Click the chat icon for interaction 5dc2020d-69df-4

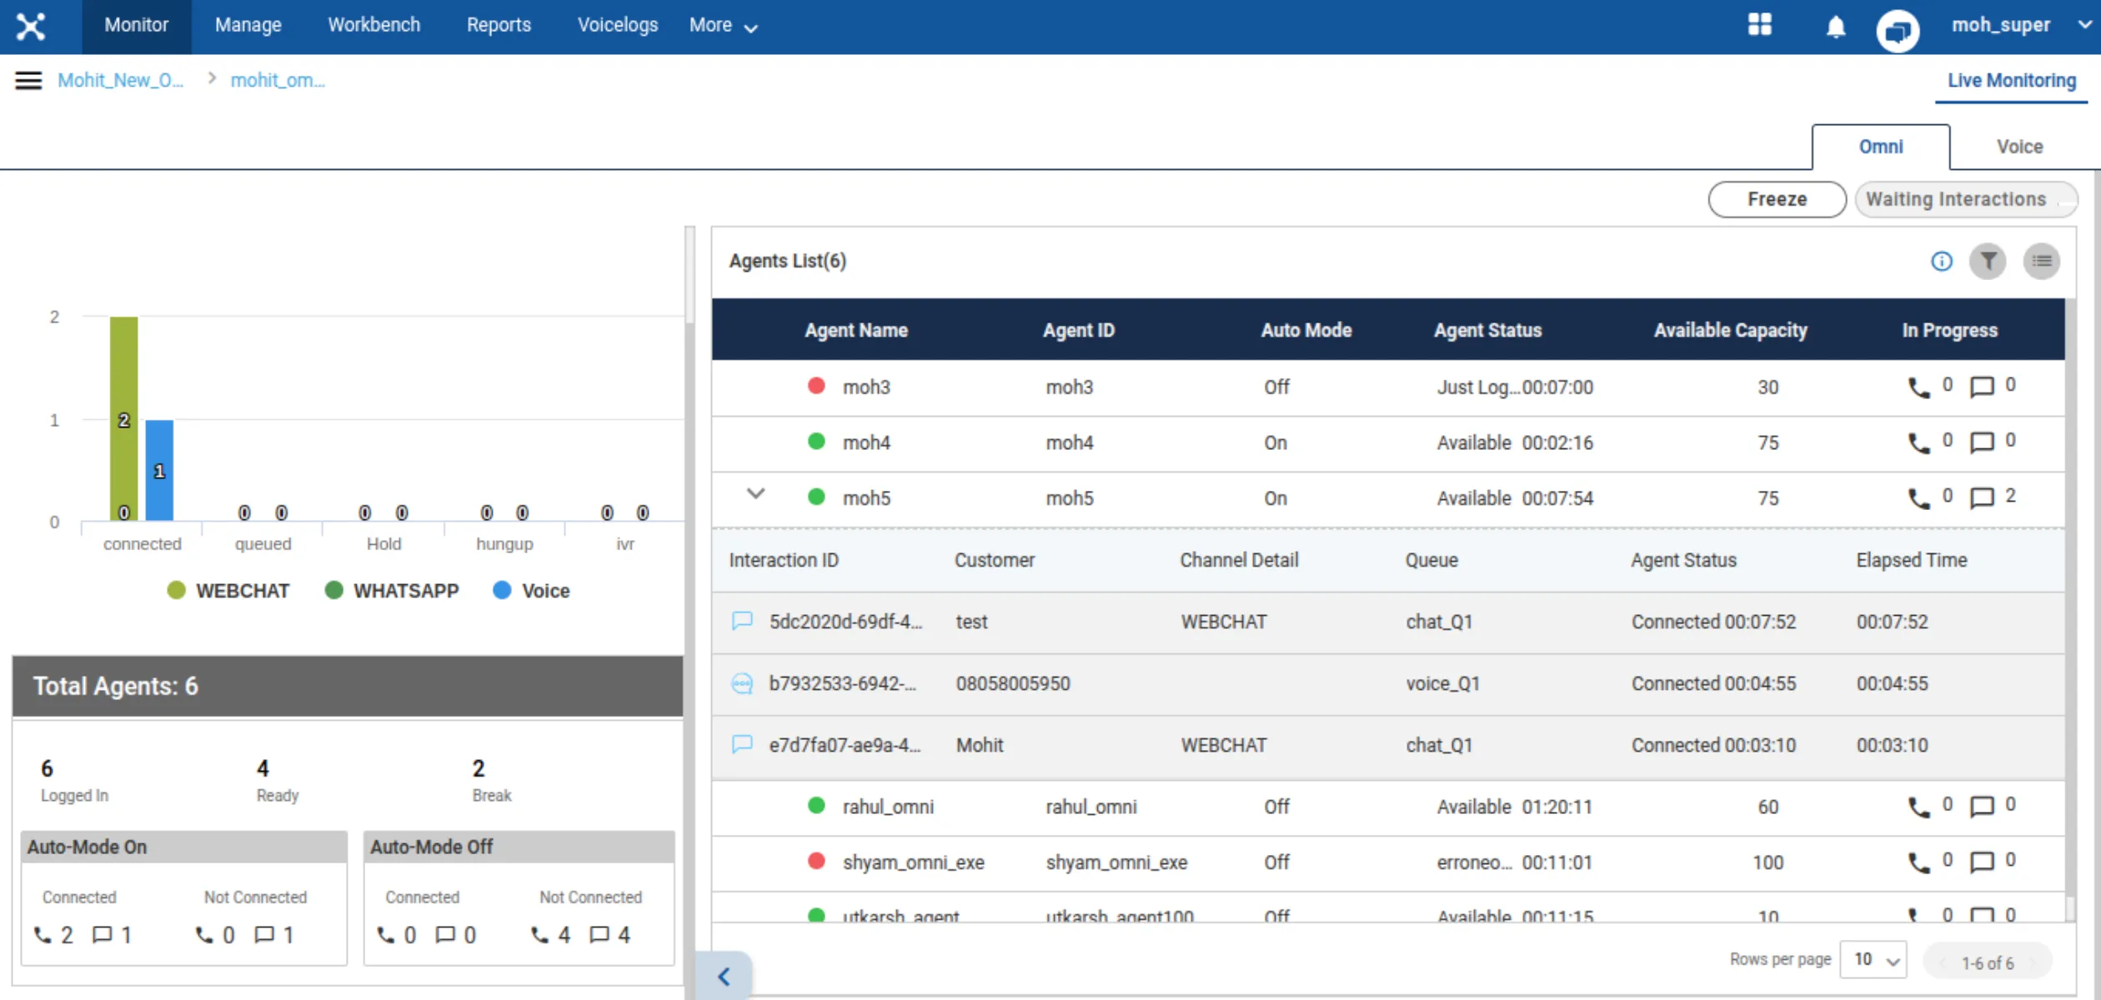(x=742, y=622)
